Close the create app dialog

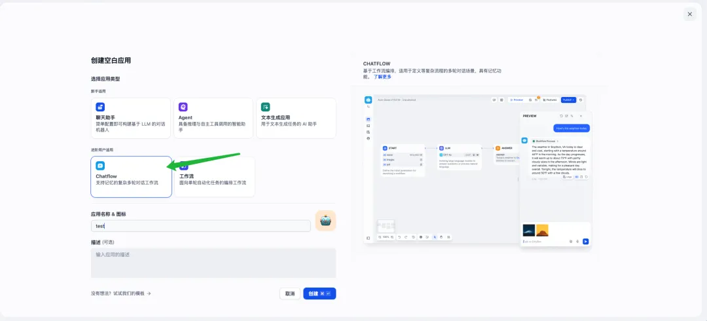(x=690, y=14)
